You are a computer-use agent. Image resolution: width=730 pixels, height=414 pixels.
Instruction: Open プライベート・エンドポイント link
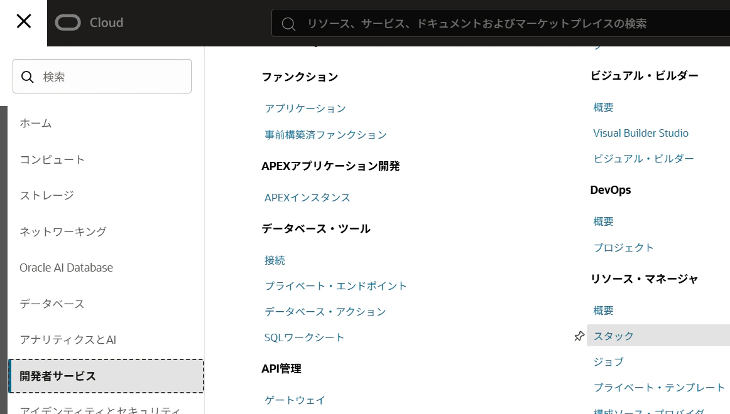tap(335, 286)
